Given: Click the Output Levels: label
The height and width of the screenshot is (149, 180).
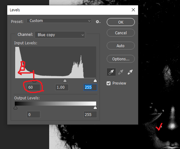Looking at the screenshot, I should click(x=27, y=98).
